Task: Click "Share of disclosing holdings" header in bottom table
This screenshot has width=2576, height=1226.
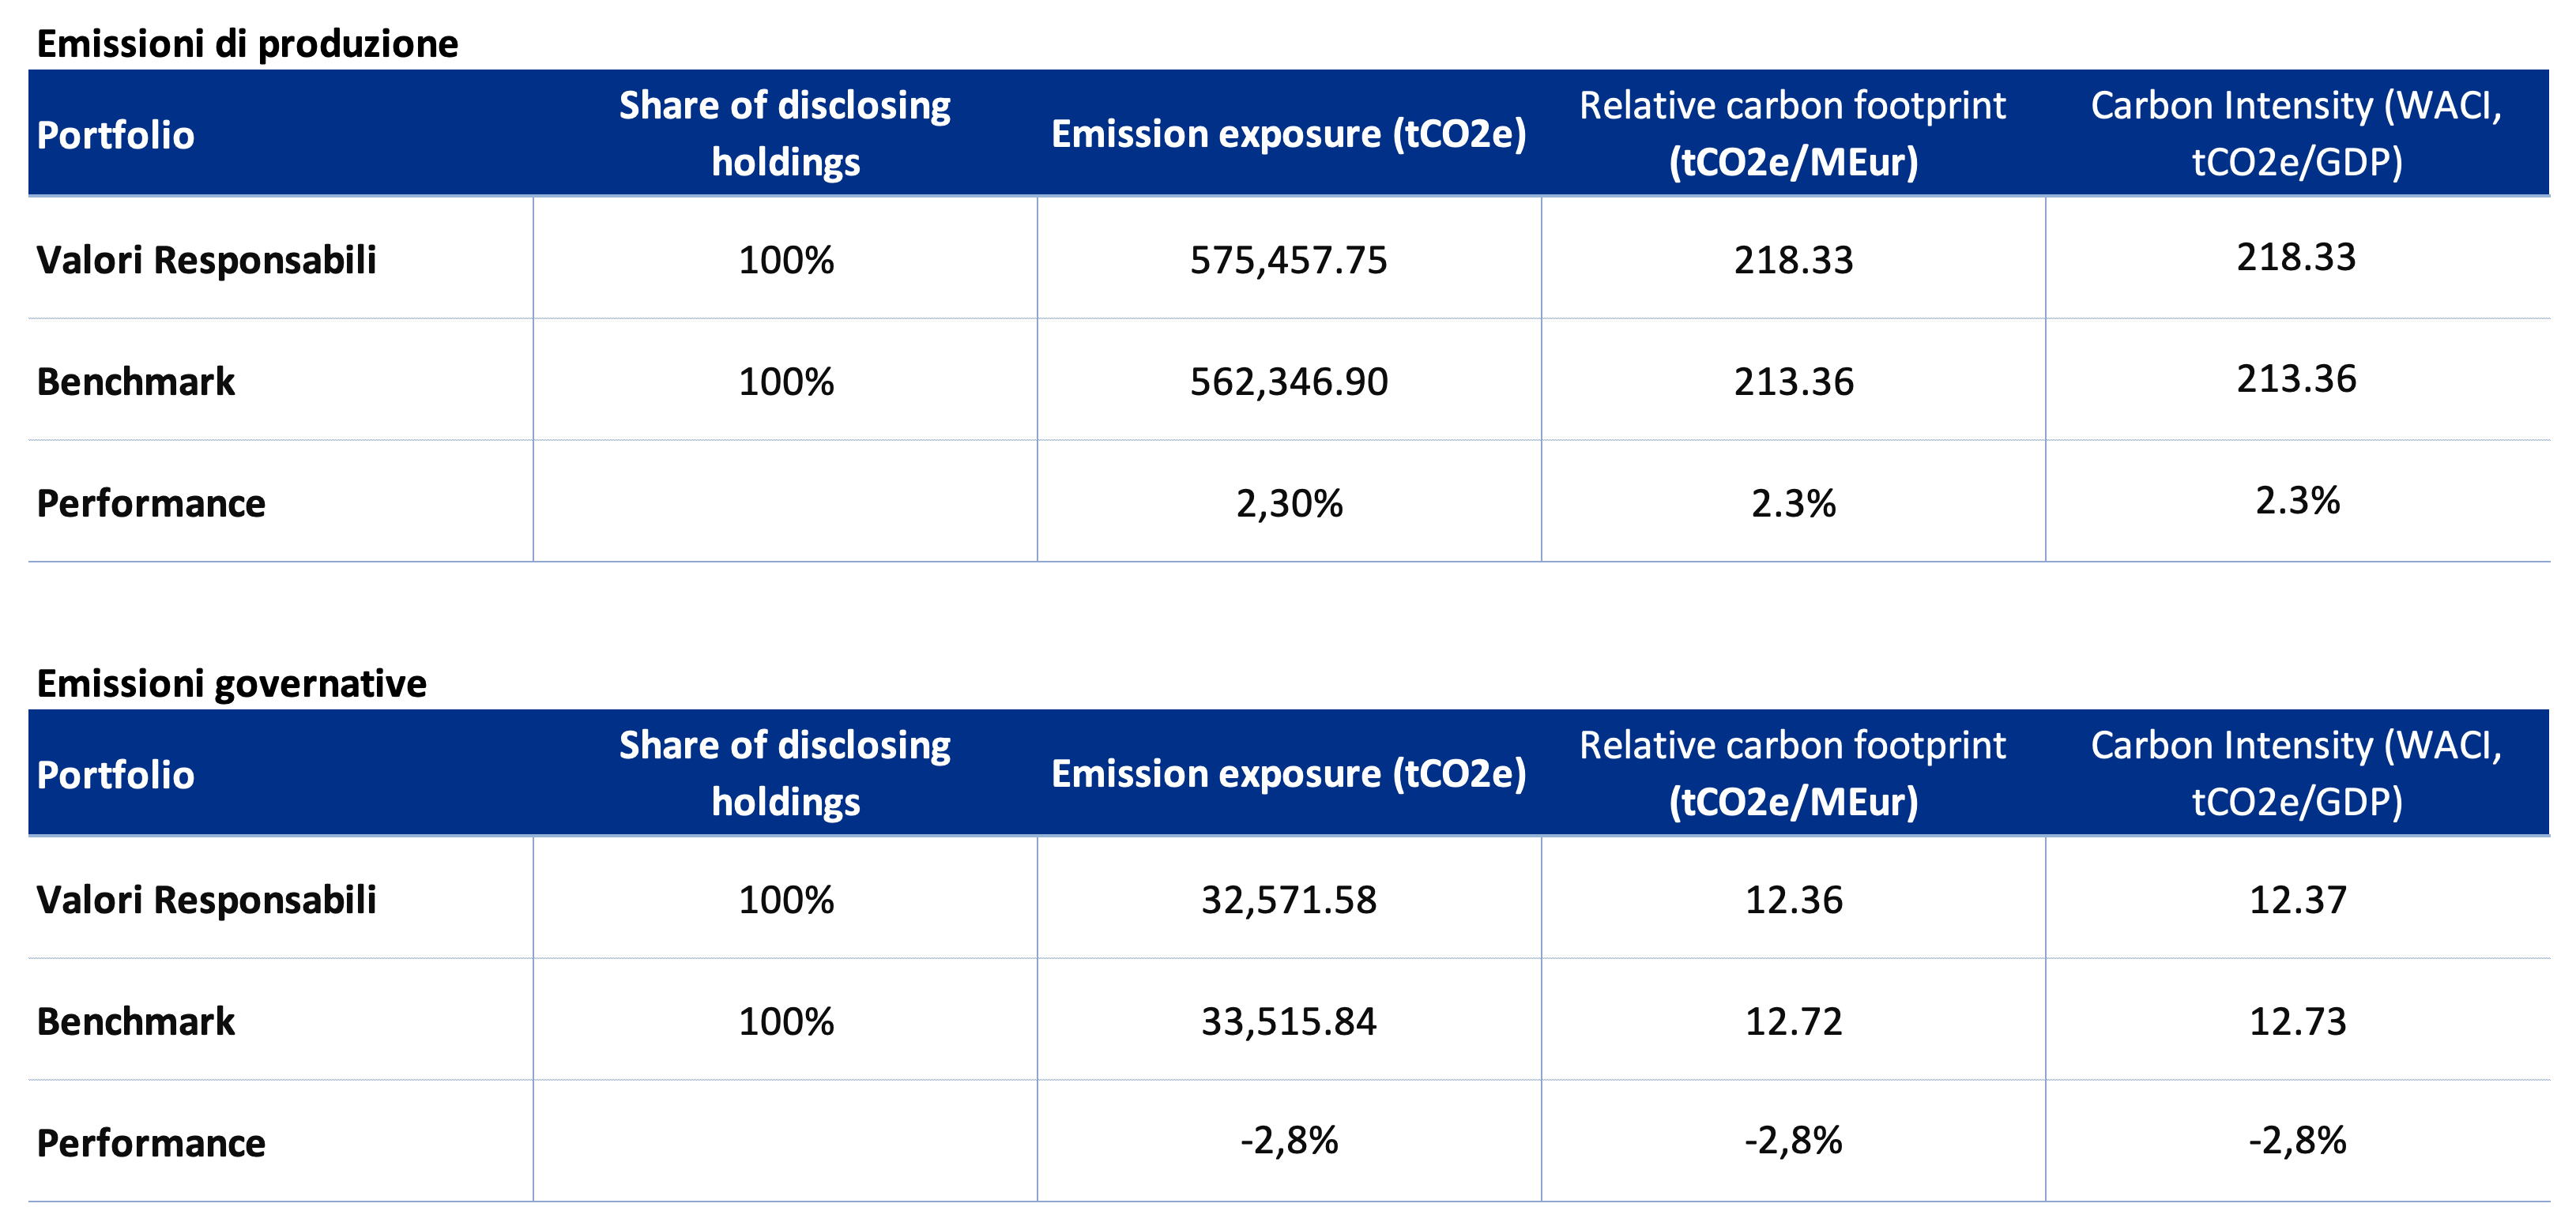Action: pyautogui.click(x=785, y=773)
